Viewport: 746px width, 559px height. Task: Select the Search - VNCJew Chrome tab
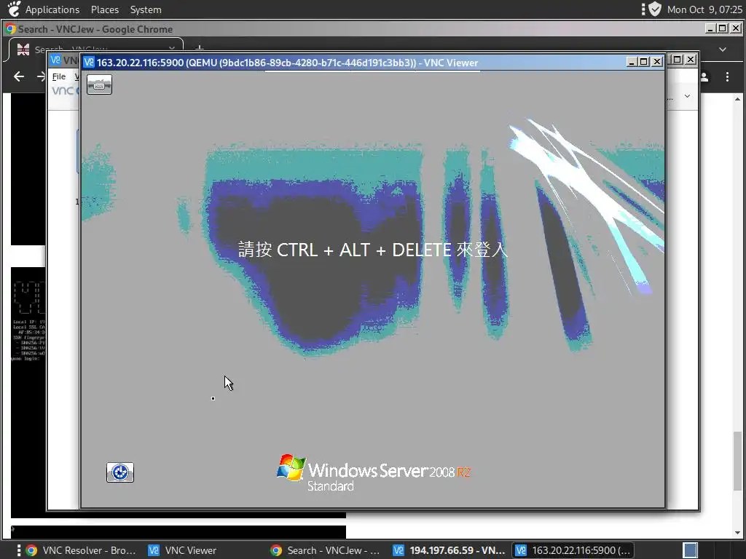(x=95, y=49)
